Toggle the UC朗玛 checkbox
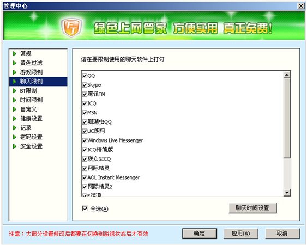The image size is (307, 245). coord(85,131)
